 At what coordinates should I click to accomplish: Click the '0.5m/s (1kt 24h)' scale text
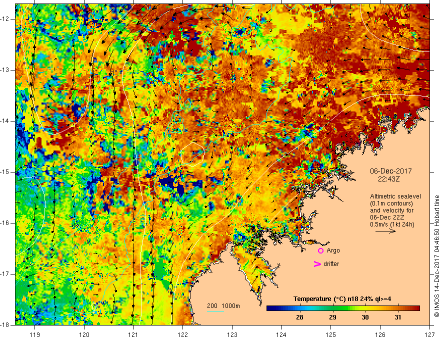(392, 224)
